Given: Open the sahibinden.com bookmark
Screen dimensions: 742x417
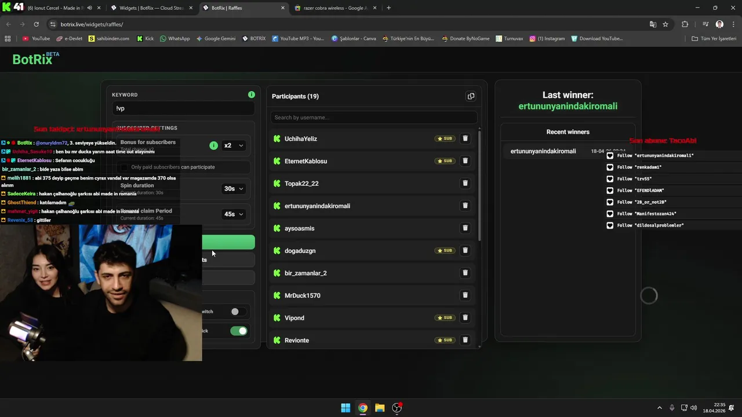Looking at the screenshot, I should [x=109, y=39].
